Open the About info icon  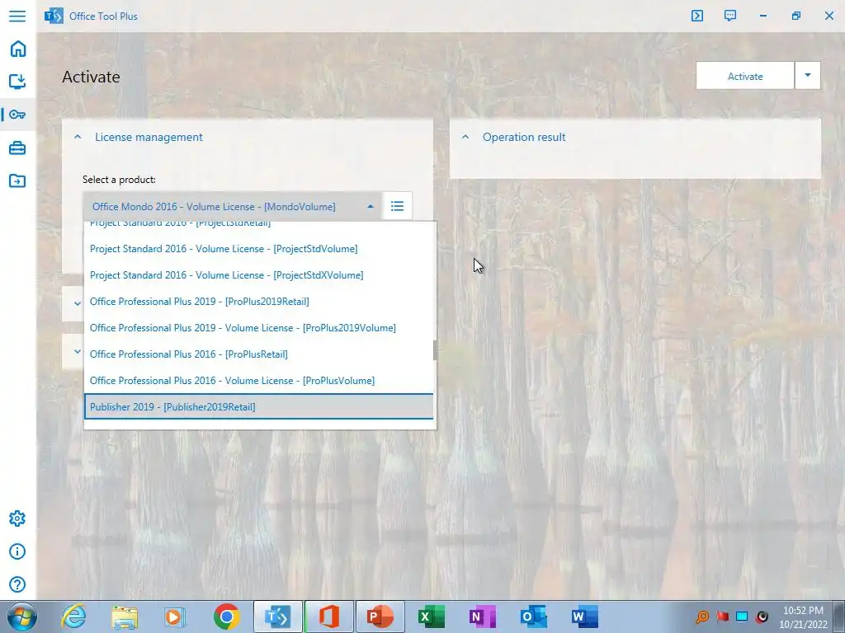[17, 551]
